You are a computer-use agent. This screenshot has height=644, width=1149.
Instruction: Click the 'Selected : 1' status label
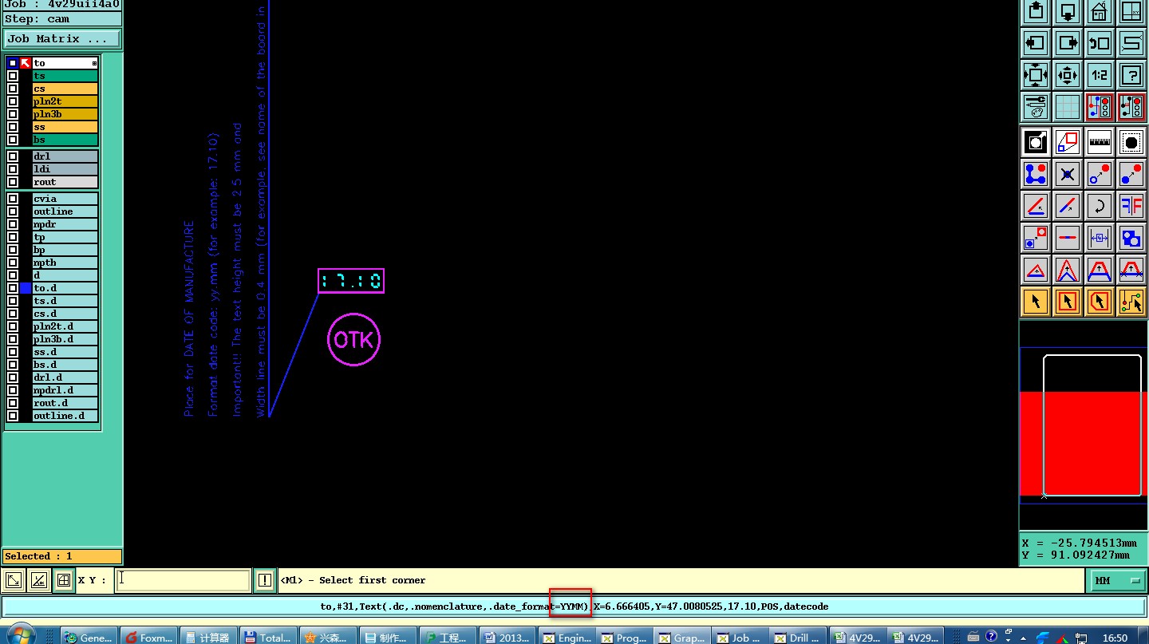pos(62,556)
